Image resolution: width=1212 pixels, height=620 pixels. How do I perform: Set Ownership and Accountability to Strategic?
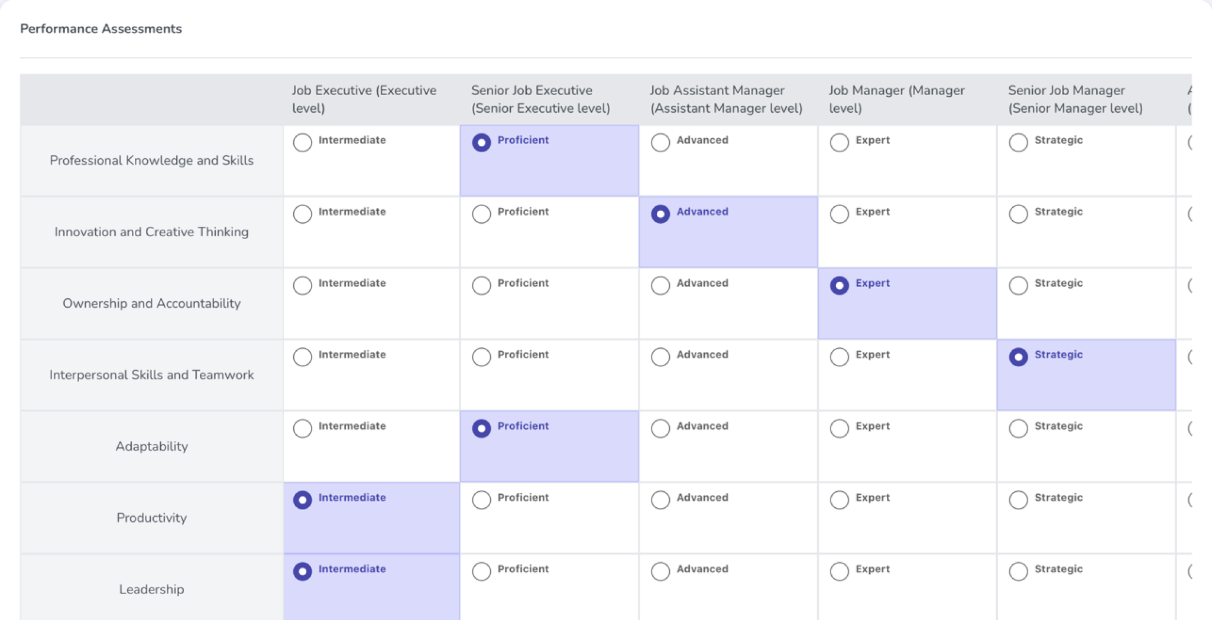1018,285
